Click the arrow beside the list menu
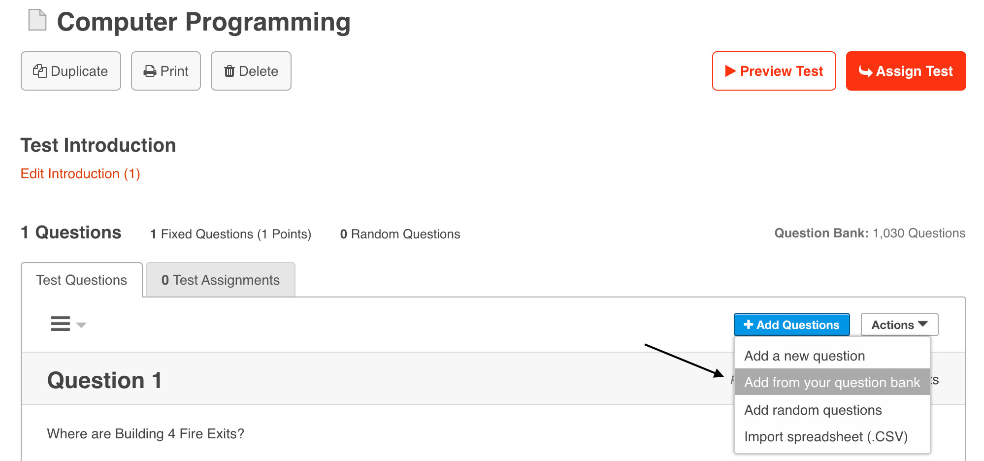984x461 pixels. click(81, 325)
